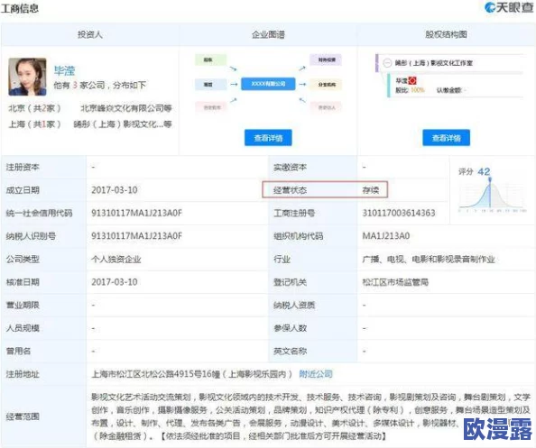The height and width of the screenshot is (448, 536).
Task: Select the 成立日期 value 2017-03-10
Action: 115,190
